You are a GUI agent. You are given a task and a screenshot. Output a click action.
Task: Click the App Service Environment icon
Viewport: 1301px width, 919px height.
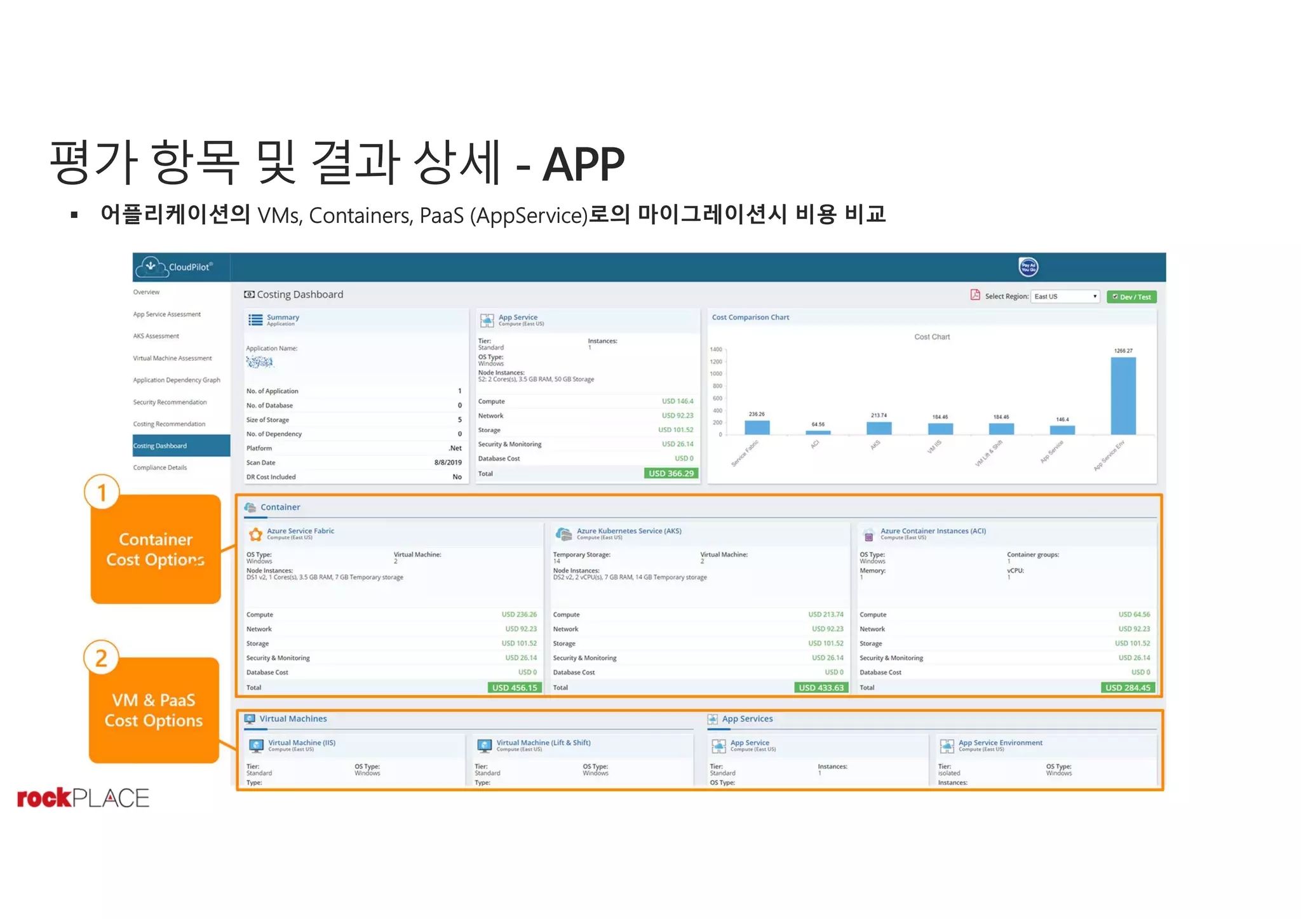pyautogui.click(x=947, y=746)
